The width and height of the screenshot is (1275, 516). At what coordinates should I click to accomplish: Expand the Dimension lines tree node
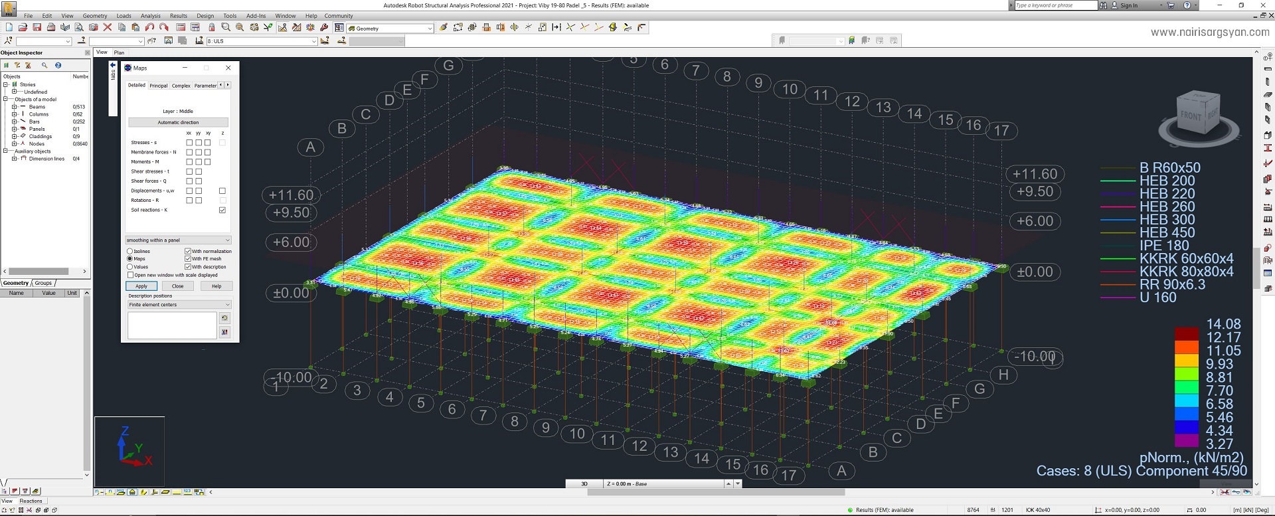(14, 159)
